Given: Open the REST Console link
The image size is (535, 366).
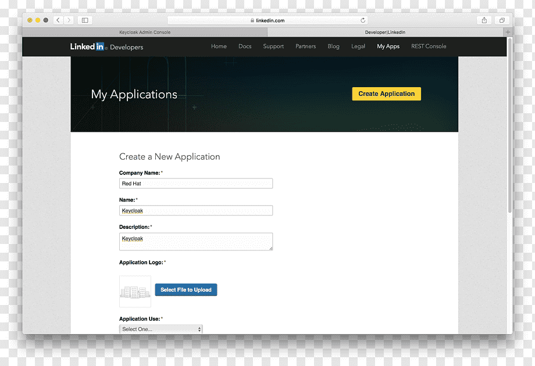Looking at the screenshot, I should (x=429, y=46).
